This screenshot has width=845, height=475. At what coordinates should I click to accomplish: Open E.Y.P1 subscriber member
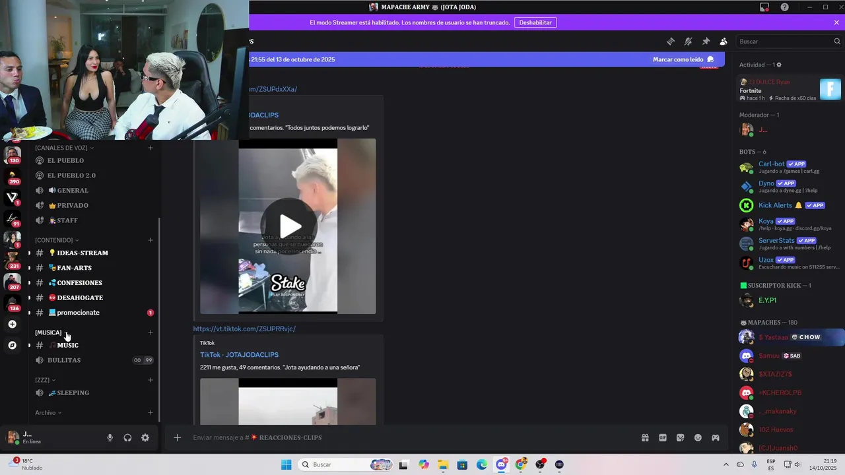coord(790,300)
